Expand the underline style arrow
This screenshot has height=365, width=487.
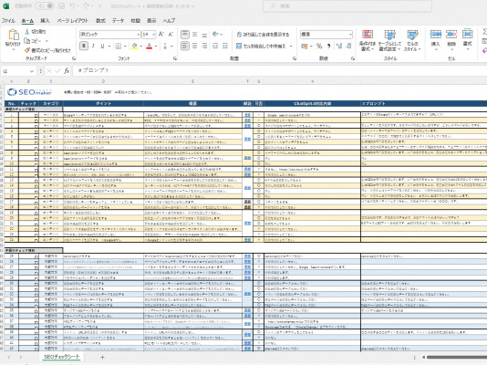109,46
